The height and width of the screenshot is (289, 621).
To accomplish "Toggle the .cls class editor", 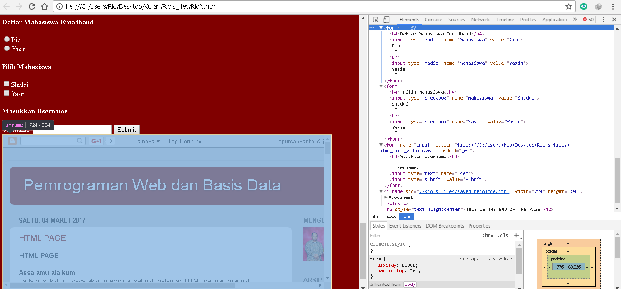I will (x=503, y=235).
